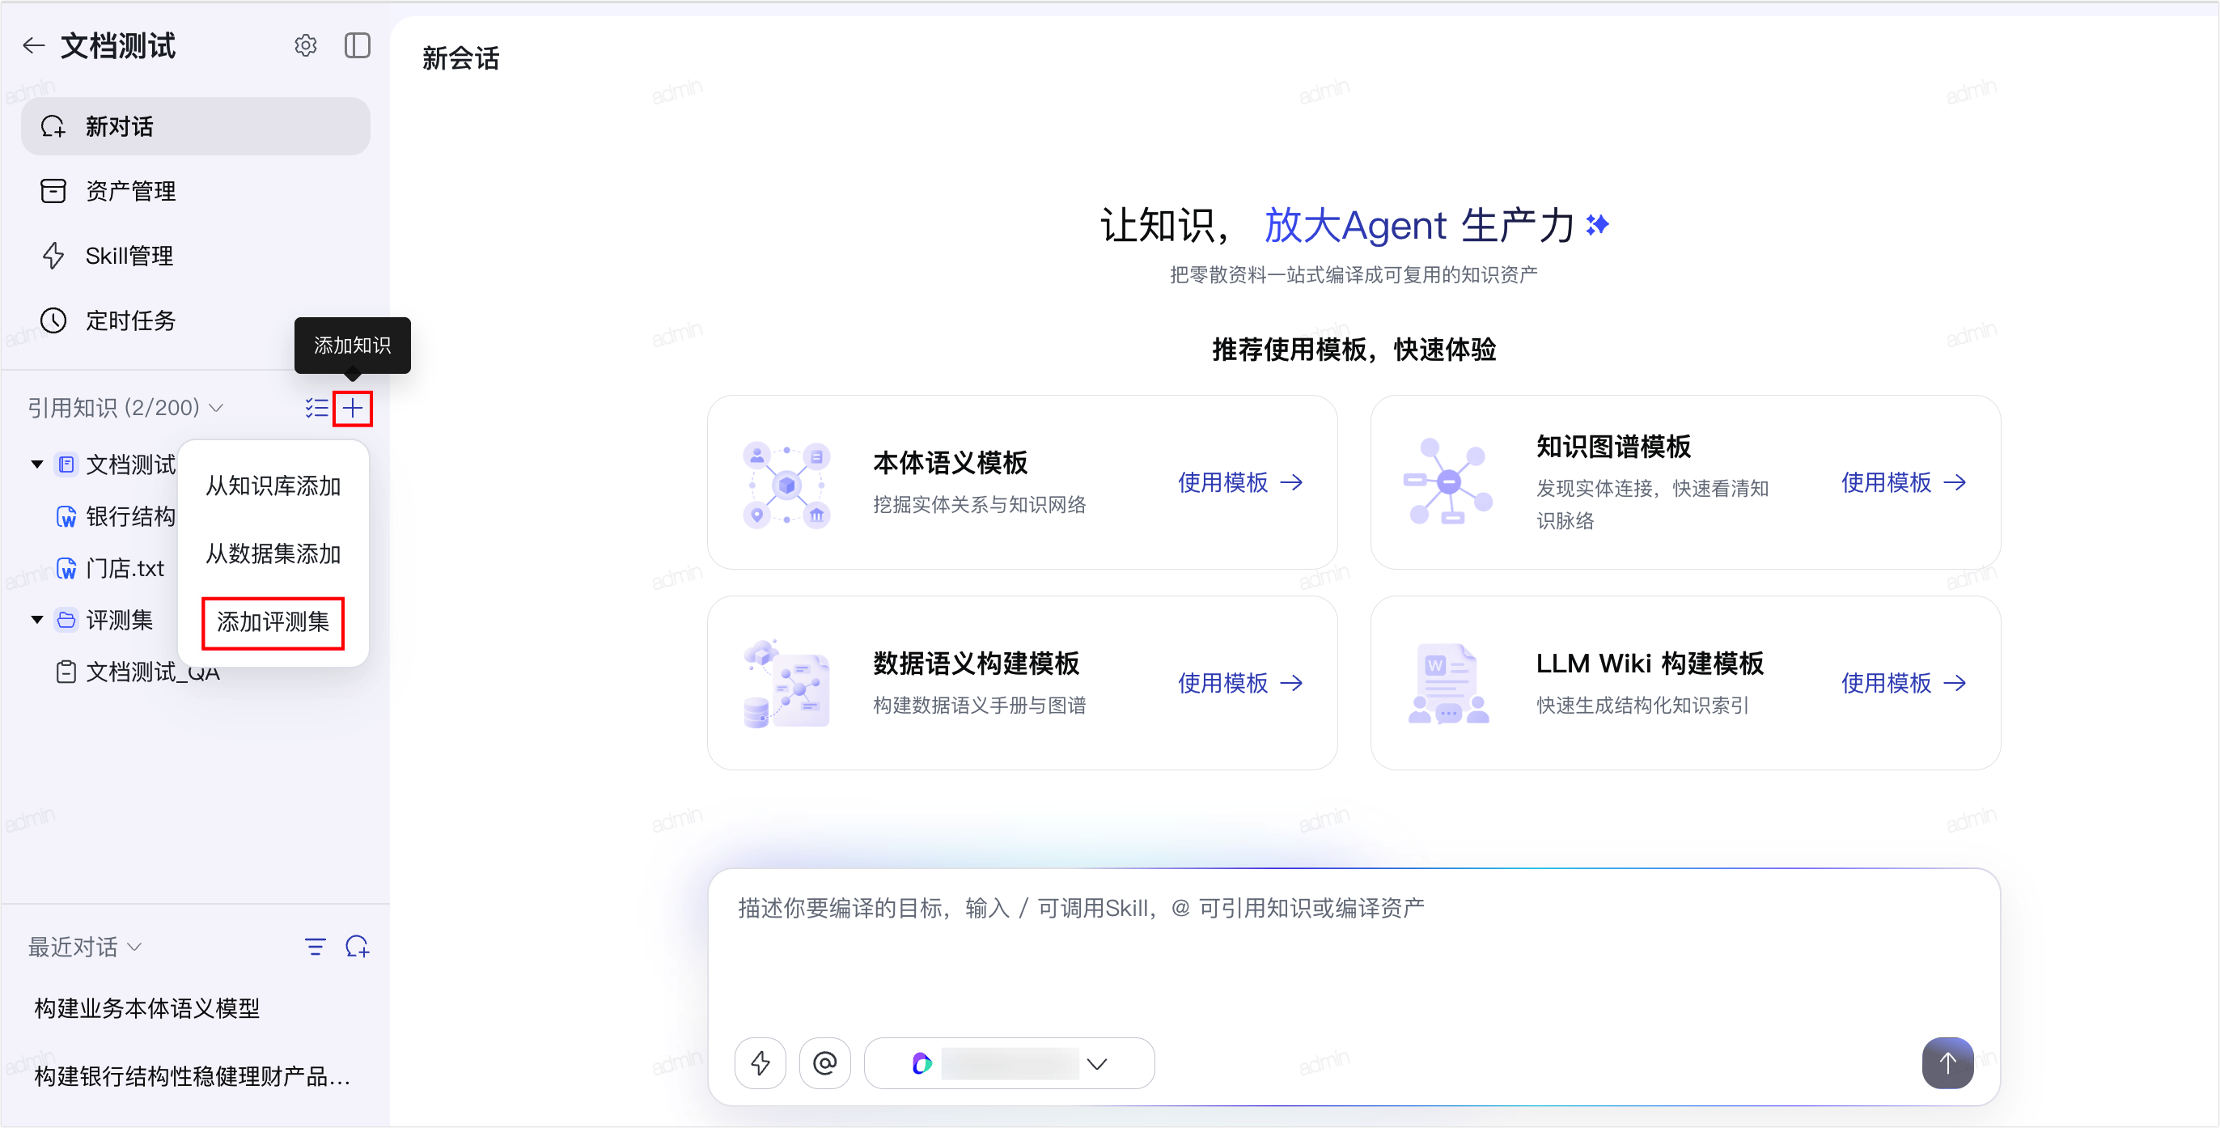Screen dimensions: 2220x1128
Task: Open conversation 构建业务本体语义模型
Action: [x=147, y=1008]
